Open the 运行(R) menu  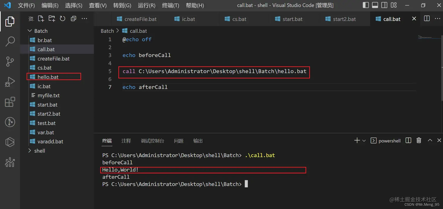point(146,6)
